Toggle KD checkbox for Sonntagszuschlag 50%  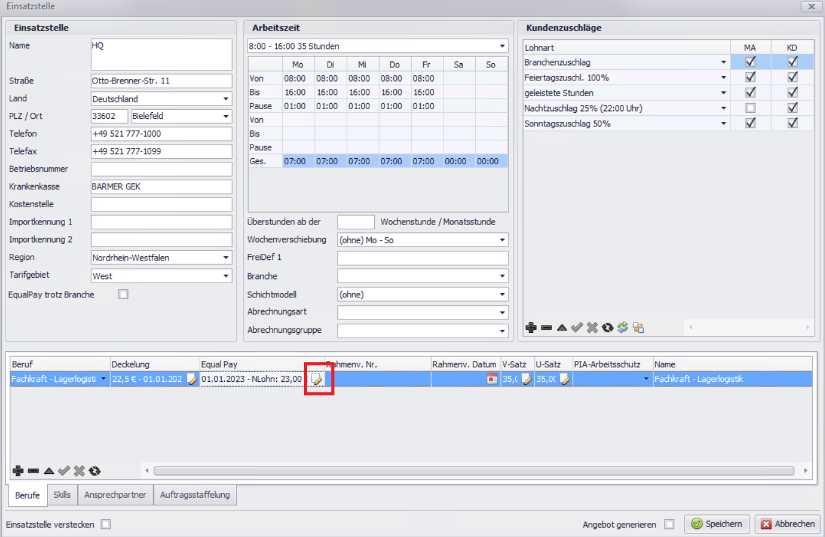(x=793, y=123)
